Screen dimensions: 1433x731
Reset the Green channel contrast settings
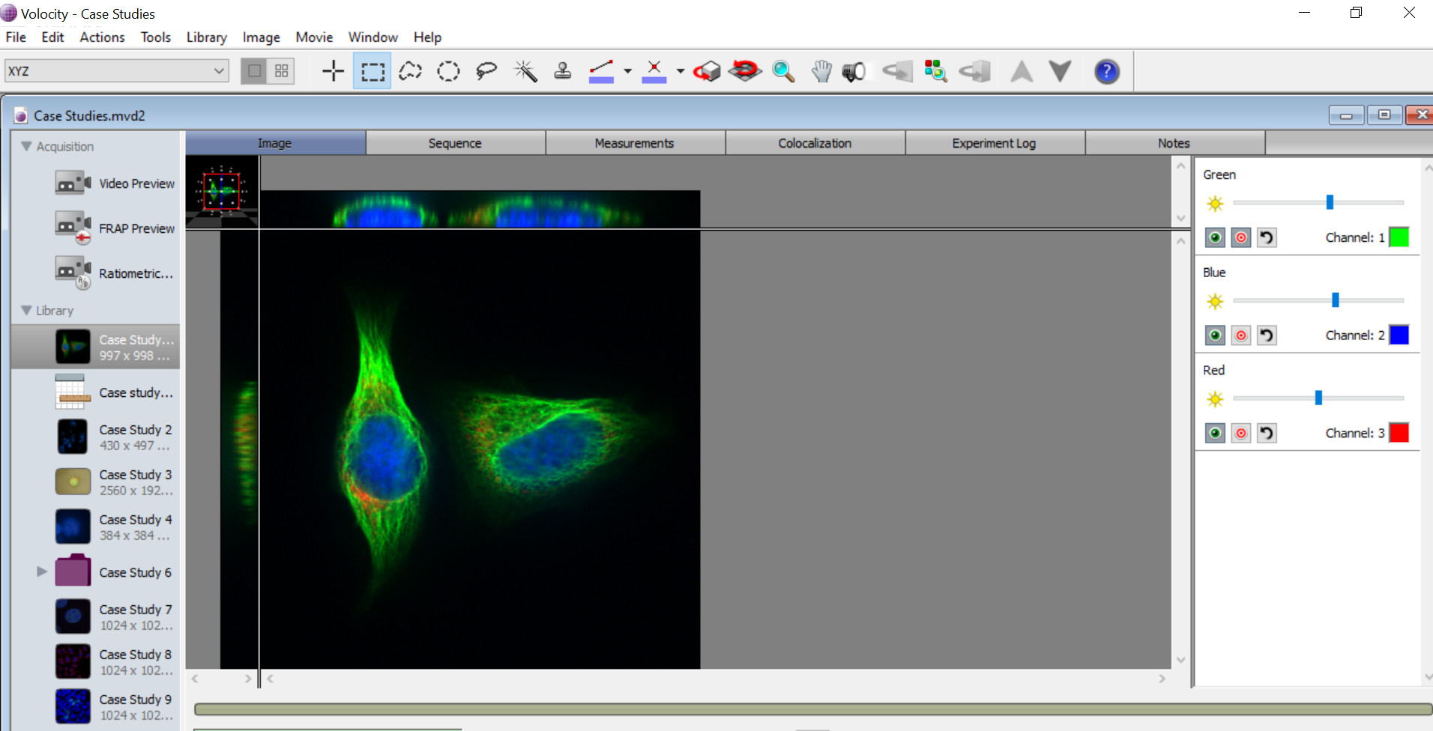[x=1267, y=237]
